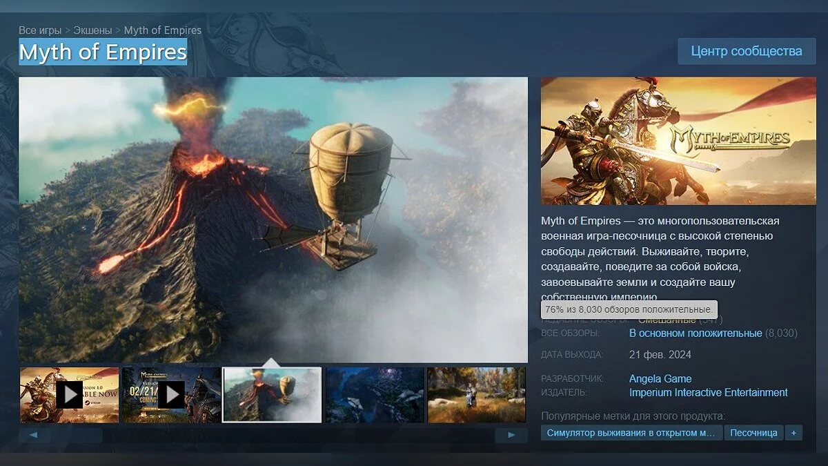The image size is (828, 466).
Task: Click the right arrow of the thumbnail strip
Action: point(511,436)
